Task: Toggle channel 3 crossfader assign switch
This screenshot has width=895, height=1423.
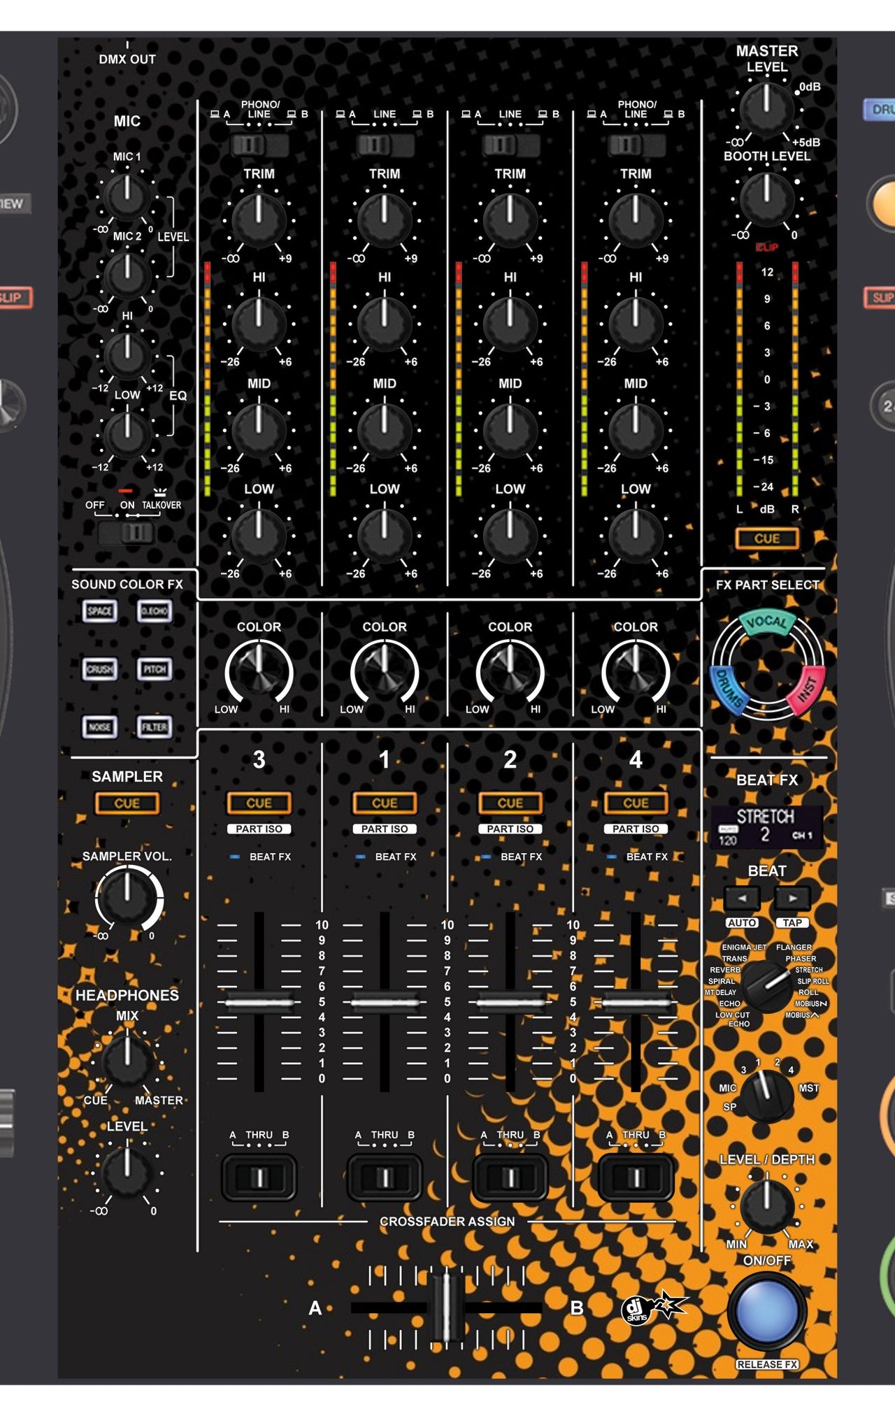Action: [x=259, y=1178]
